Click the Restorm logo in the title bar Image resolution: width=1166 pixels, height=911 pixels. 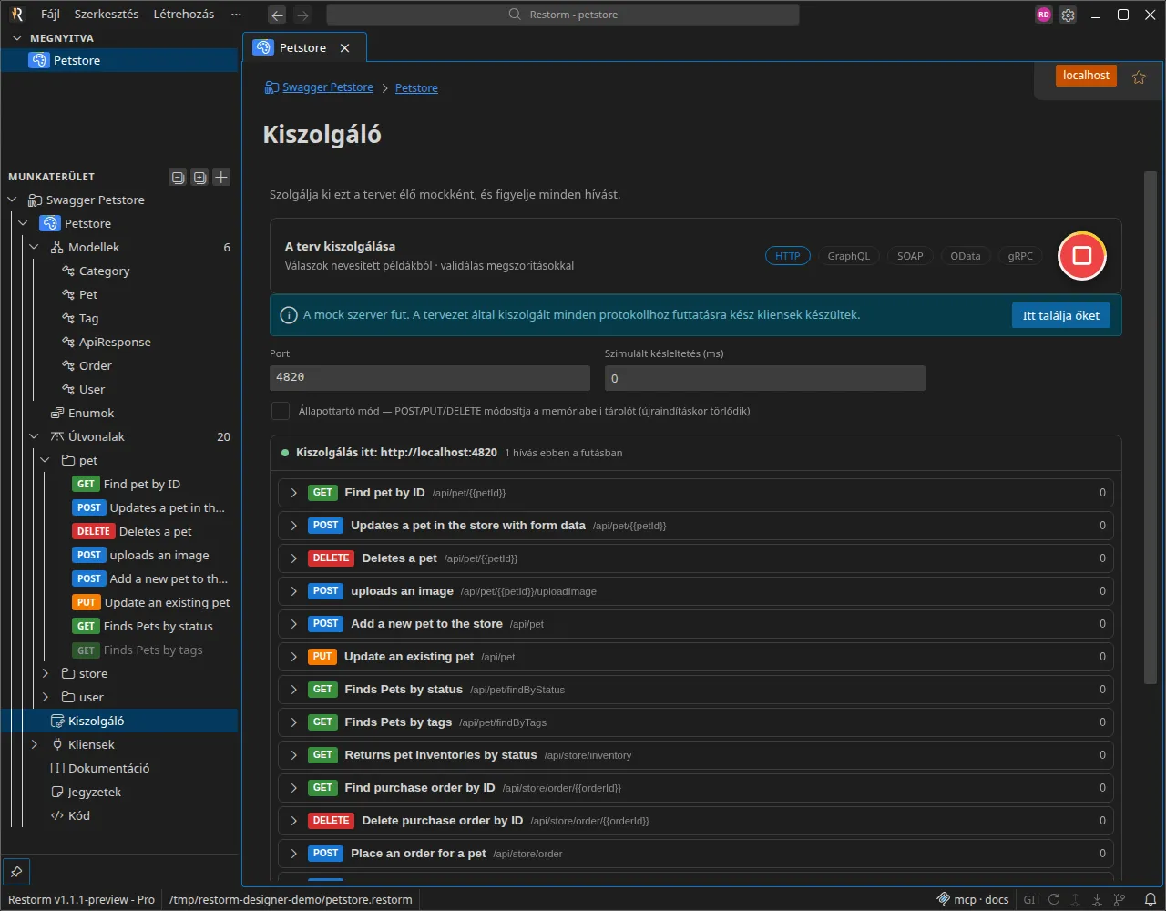point(16,15)
